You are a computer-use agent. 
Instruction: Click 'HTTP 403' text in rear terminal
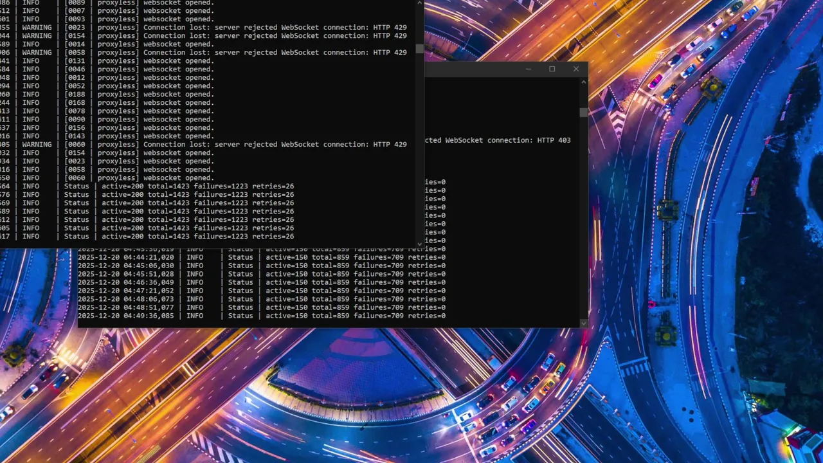554,140
